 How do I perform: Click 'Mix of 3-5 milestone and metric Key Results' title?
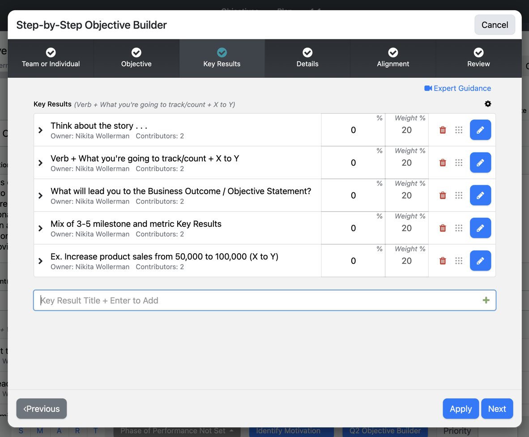coord(136,224)
